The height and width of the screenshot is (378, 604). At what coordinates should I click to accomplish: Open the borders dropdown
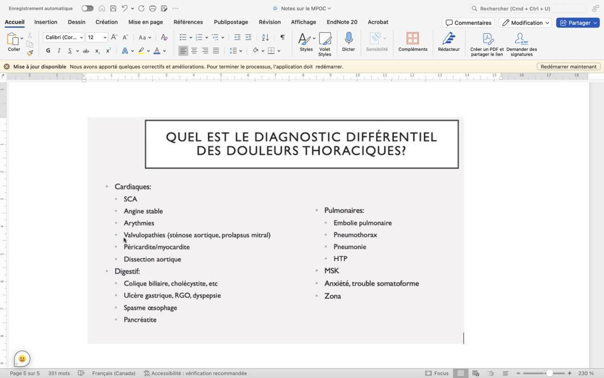pyautogui.click(x=279, y=51)
